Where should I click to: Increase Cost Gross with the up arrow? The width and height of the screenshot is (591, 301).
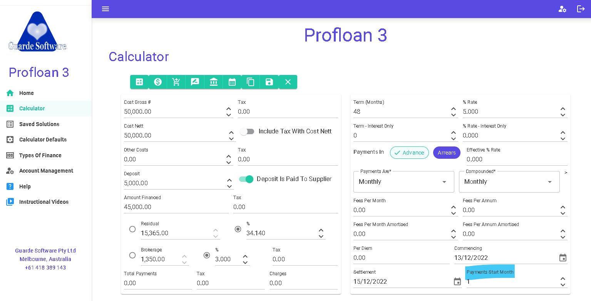229,109
